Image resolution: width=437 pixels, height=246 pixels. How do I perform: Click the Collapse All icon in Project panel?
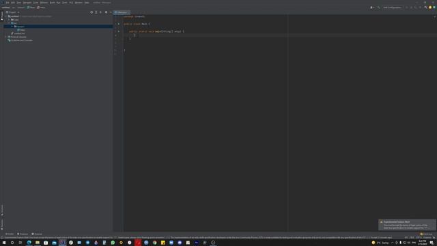coord(100,12)
